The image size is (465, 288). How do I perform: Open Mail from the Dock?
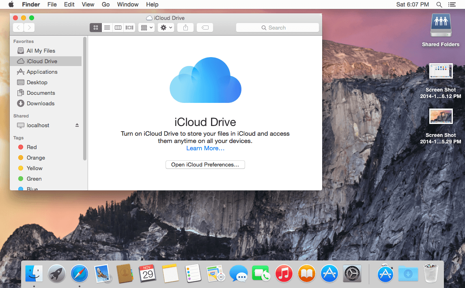[102, 273]
